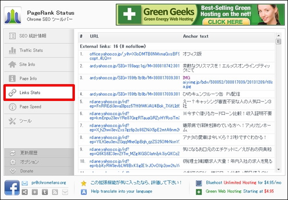The image size is (288, 200).
Task: Open the rate this extension link
Action: tap(136, 183)
